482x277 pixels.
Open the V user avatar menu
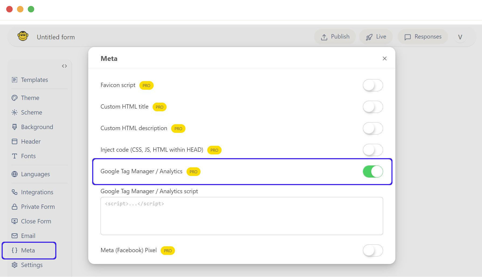(x=460, y=37)
